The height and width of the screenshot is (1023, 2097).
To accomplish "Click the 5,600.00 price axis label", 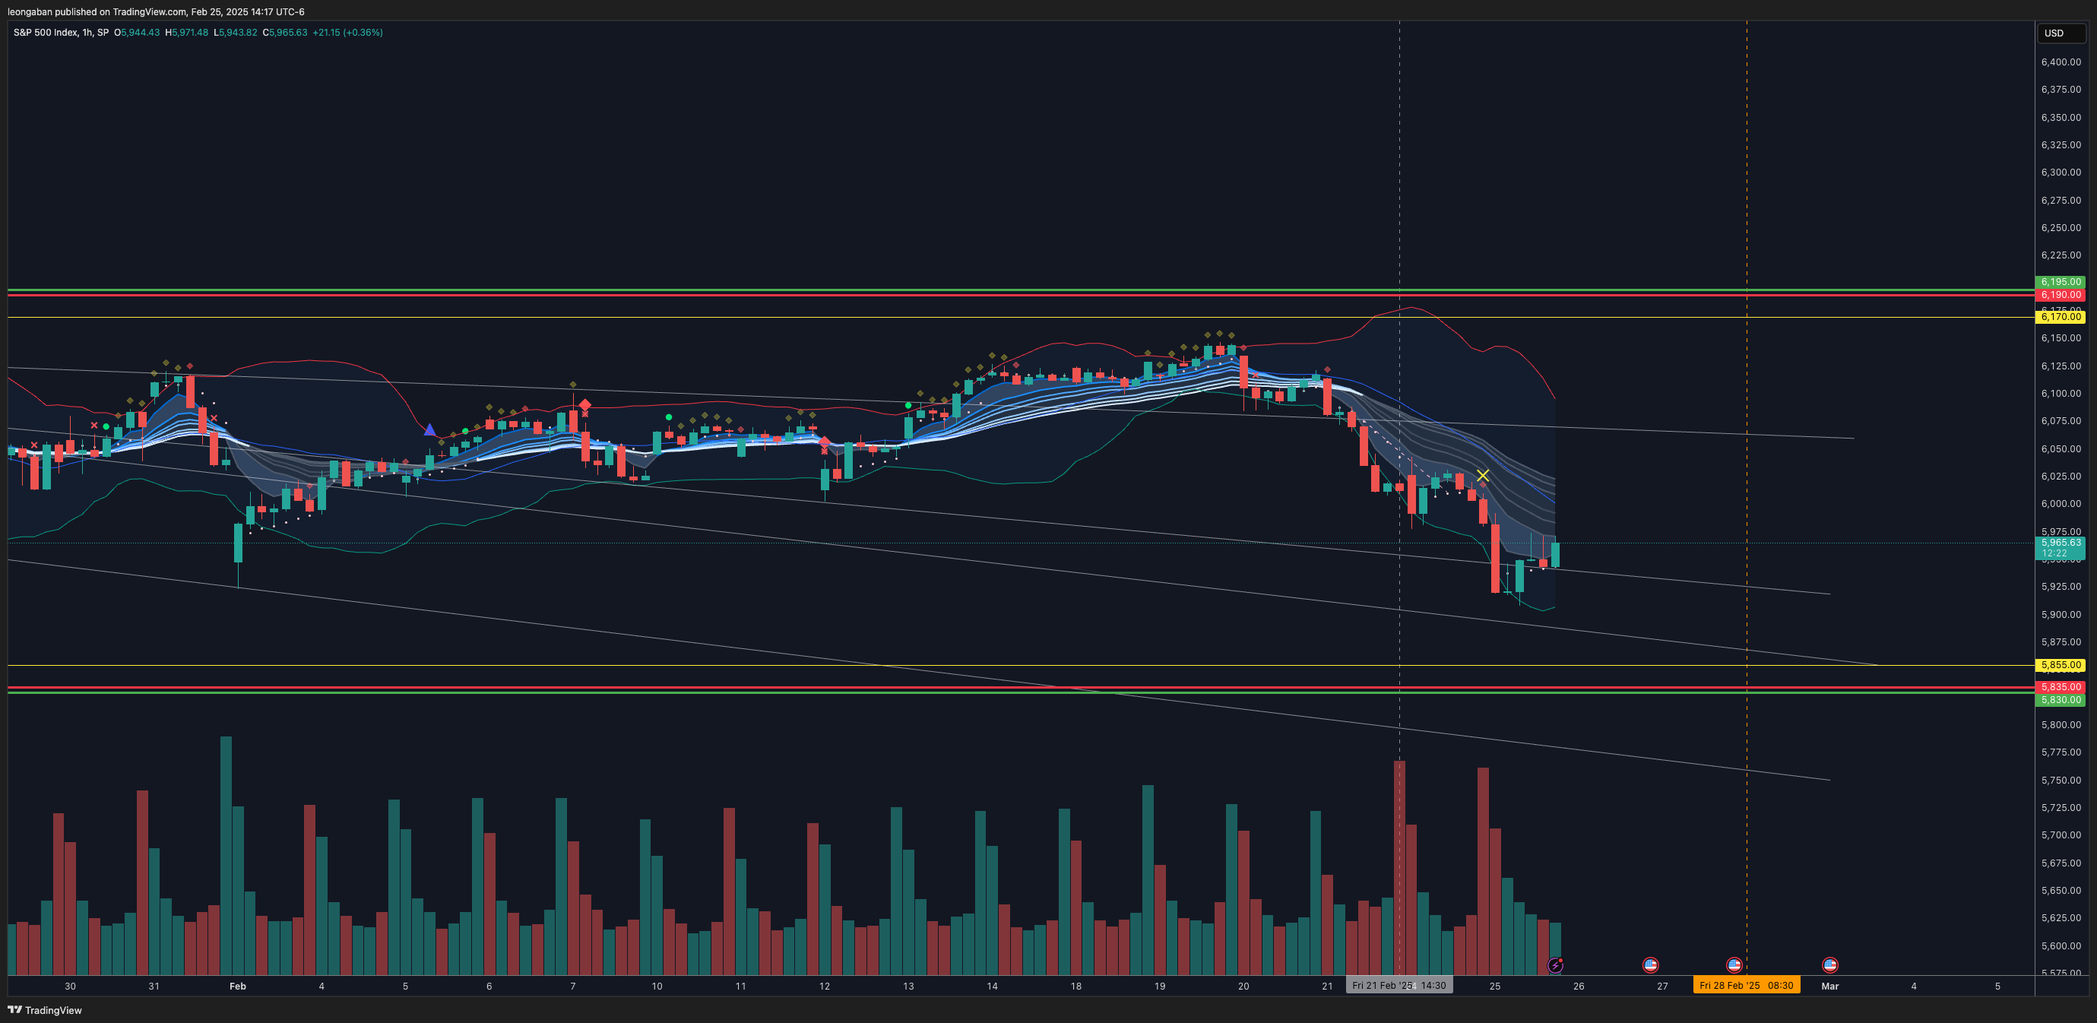I will click(2061, 945).
